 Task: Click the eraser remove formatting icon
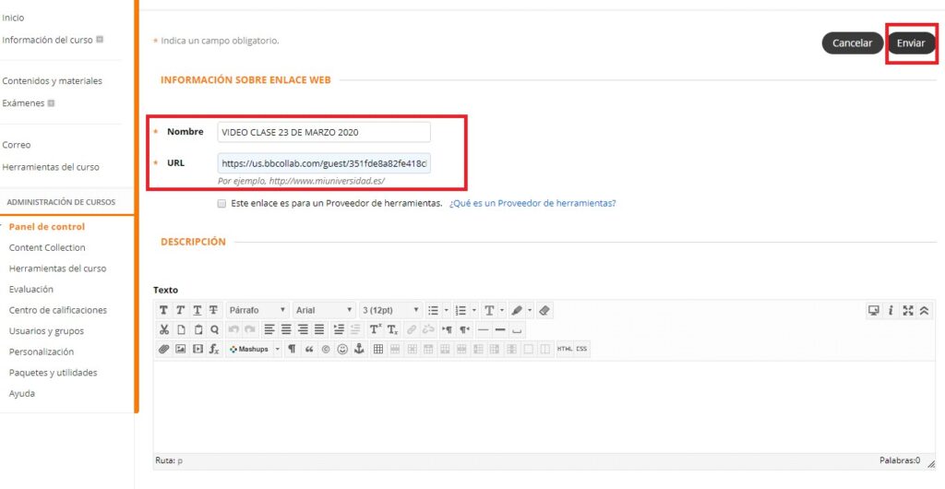point(544,311)
